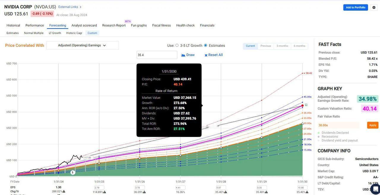380x195 pixels.
Task: Click the 34.98% growth rate swatch
Action: click(368, 99)
